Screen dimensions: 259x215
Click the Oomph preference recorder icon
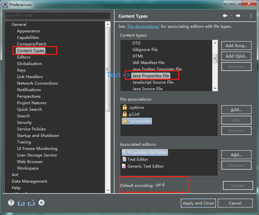coord(42,203)
